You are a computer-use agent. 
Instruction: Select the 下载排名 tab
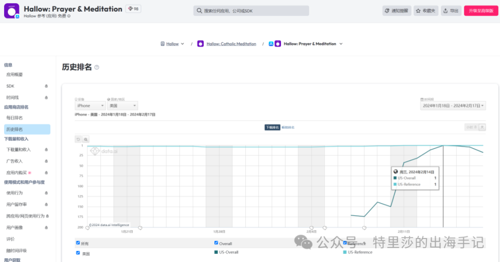(272, 128)
